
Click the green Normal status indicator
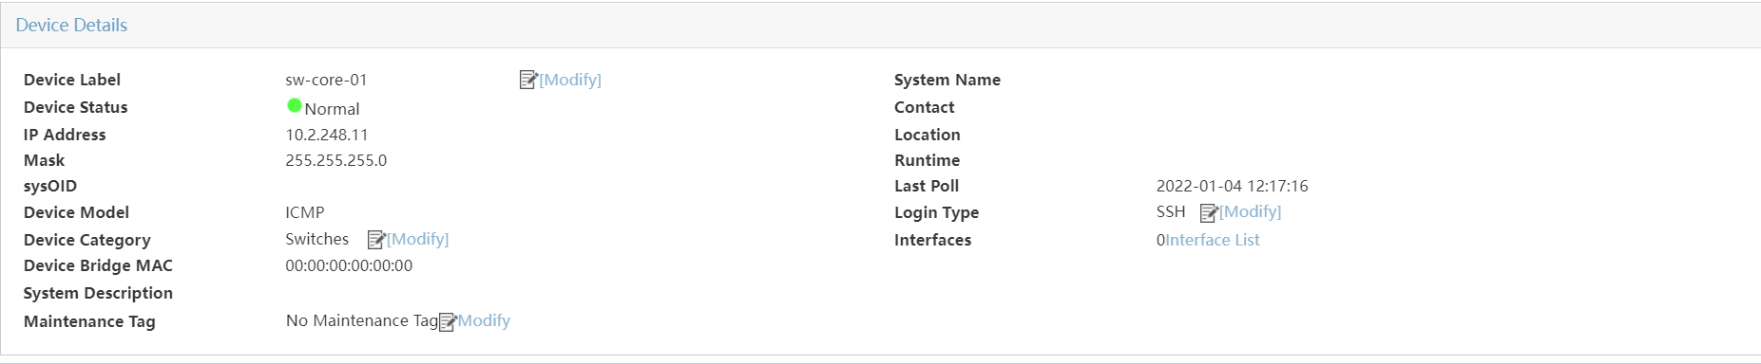(x=295, y=105)
